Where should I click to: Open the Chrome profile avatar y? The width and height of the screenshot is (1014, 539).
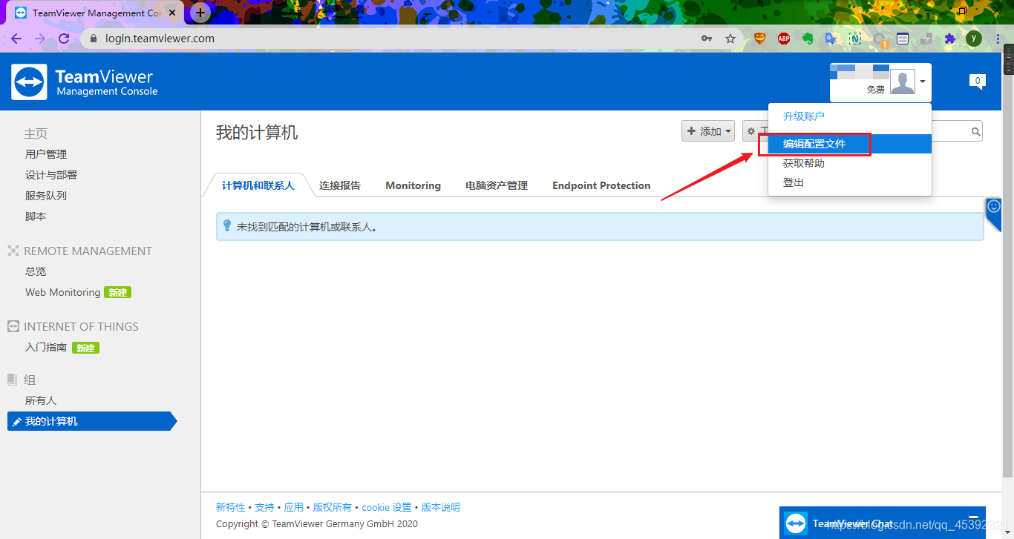[x=974, y=39]
